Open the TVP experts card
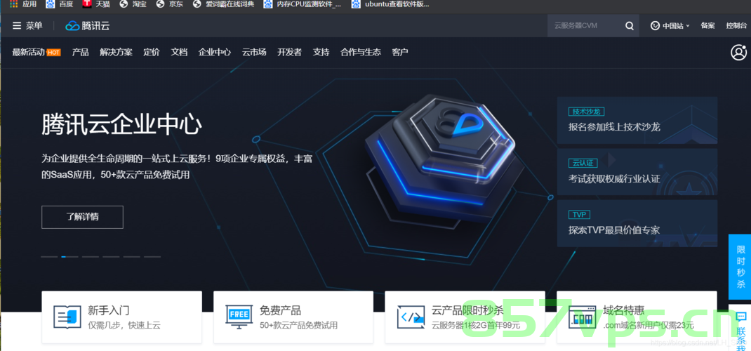This screenshot has width=751, height=351. [x=637, y=223]
